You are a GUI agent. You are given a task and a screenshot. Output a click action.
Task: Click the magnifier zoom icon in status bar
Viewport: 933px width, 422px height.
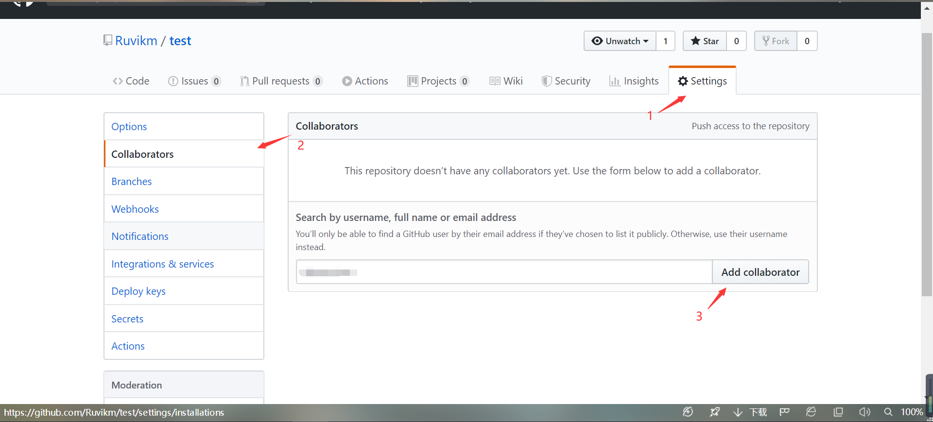(888, 412)
